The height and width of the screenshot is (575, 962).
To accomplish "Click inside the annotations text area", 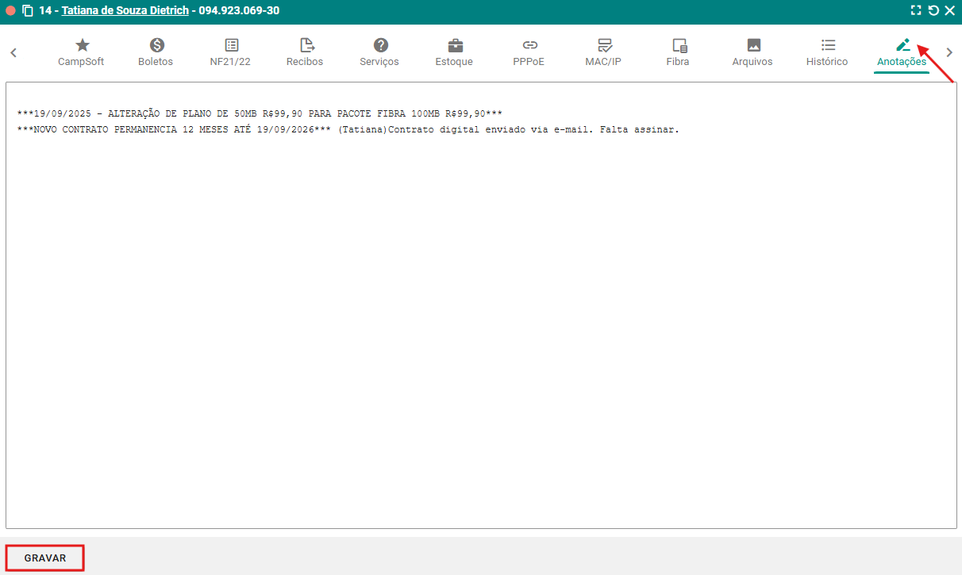I will pos(481,317).
